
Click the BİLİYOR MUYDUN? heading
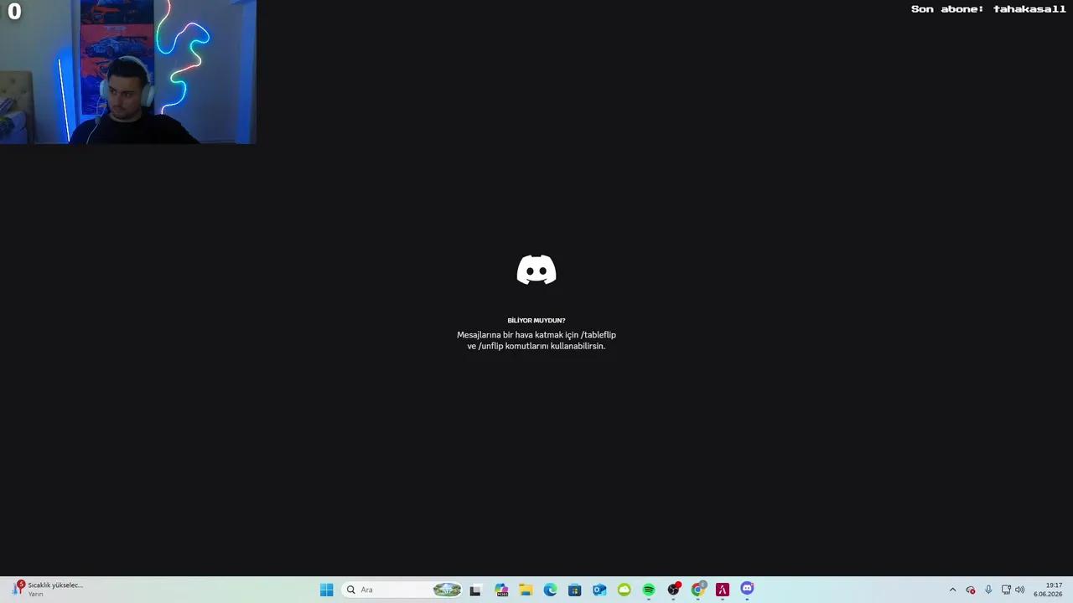click(536, 320)
